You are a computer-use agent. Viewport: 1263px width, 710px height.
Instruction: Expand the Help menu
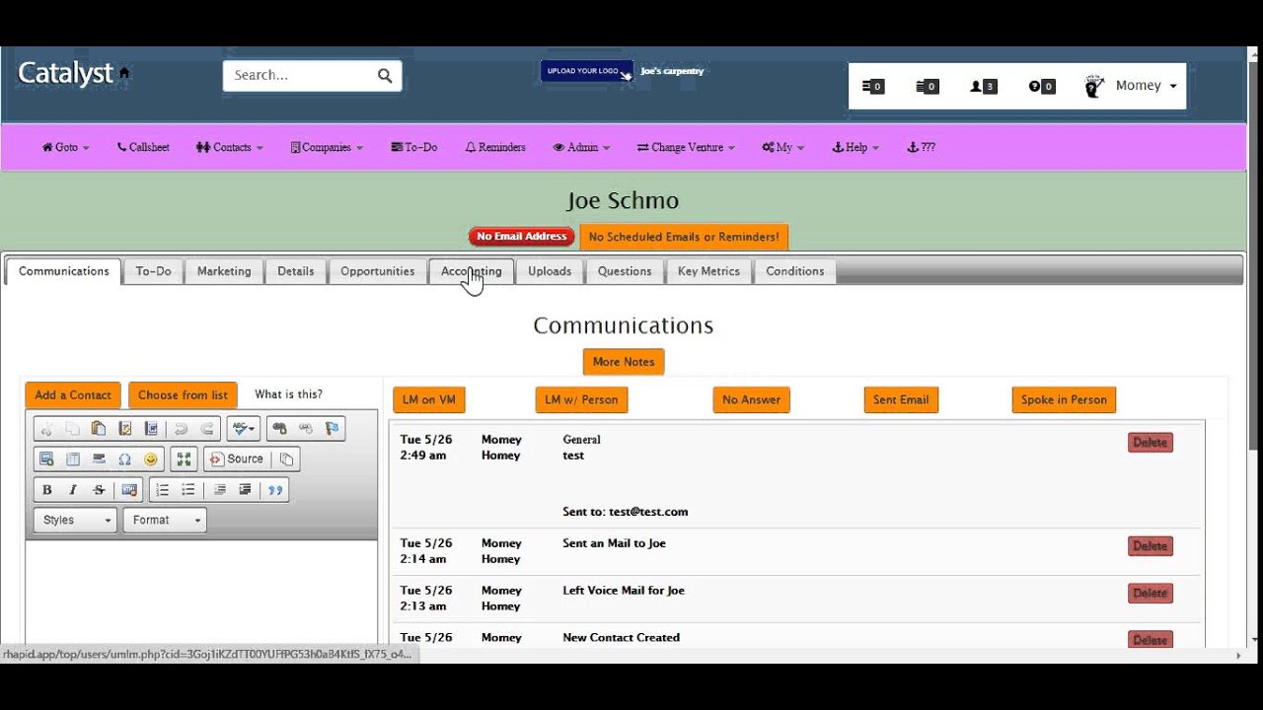855,147
